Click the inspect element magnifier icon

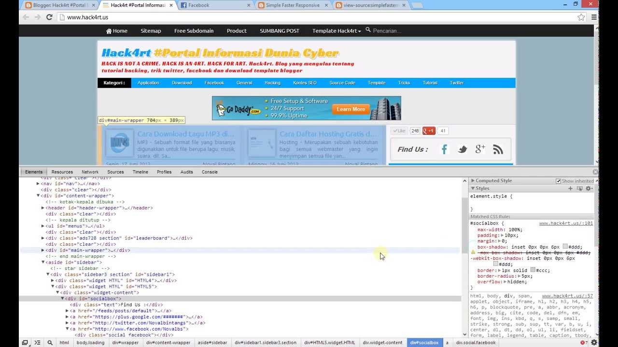(50, 343)
